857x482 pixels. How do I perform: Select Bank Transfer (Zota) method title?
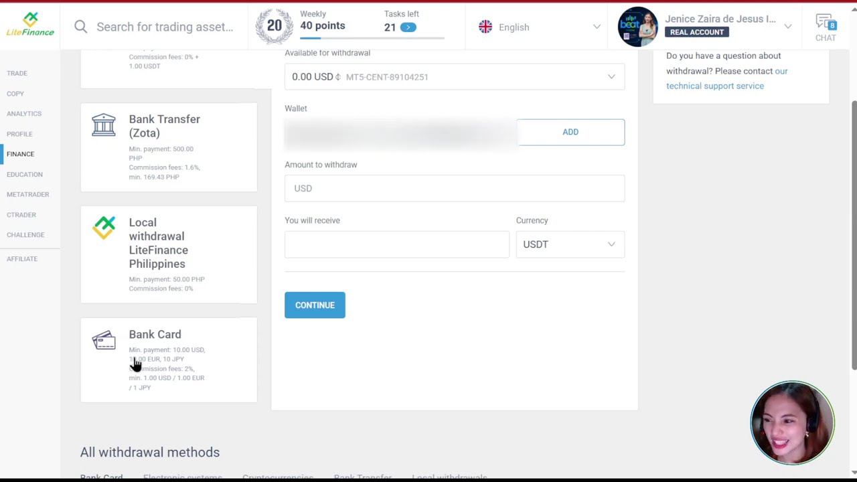point(165,126)
